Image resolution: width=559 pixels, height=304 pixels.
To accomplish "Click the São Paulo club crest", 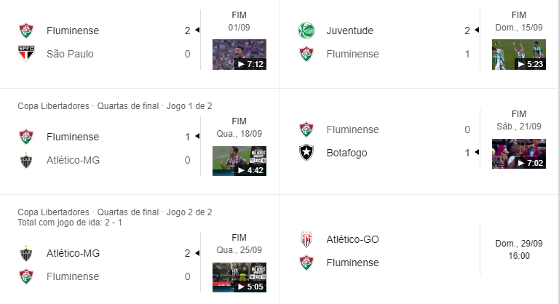I will tap(26, 54).
